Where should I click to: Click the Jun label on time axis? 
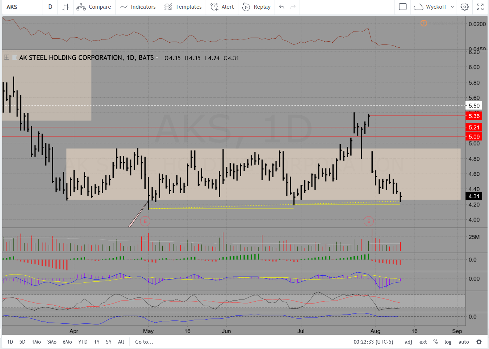tap(226, 331)
